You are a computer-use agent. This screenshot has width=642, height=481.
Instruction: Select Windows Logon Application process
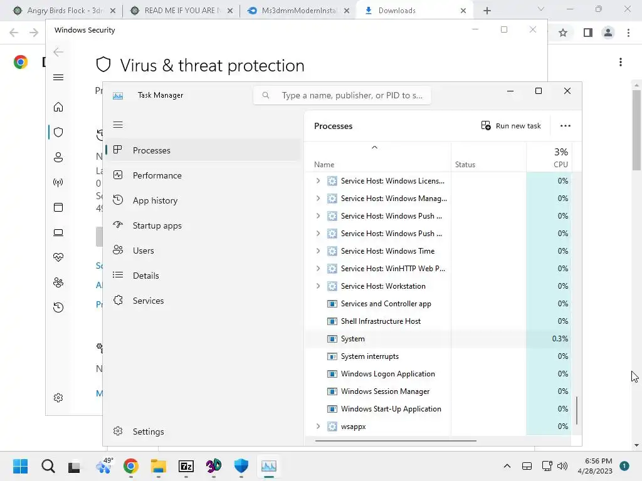click(438, 374)
